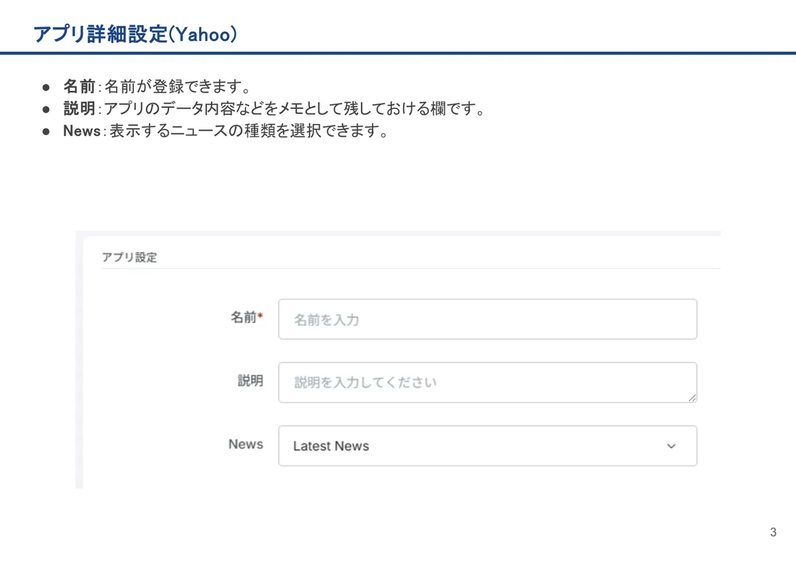Click the bullet 表示するニュースの種類を選択できます。
The height and width of the screenshot is (563, 796).
pos(248,131)
